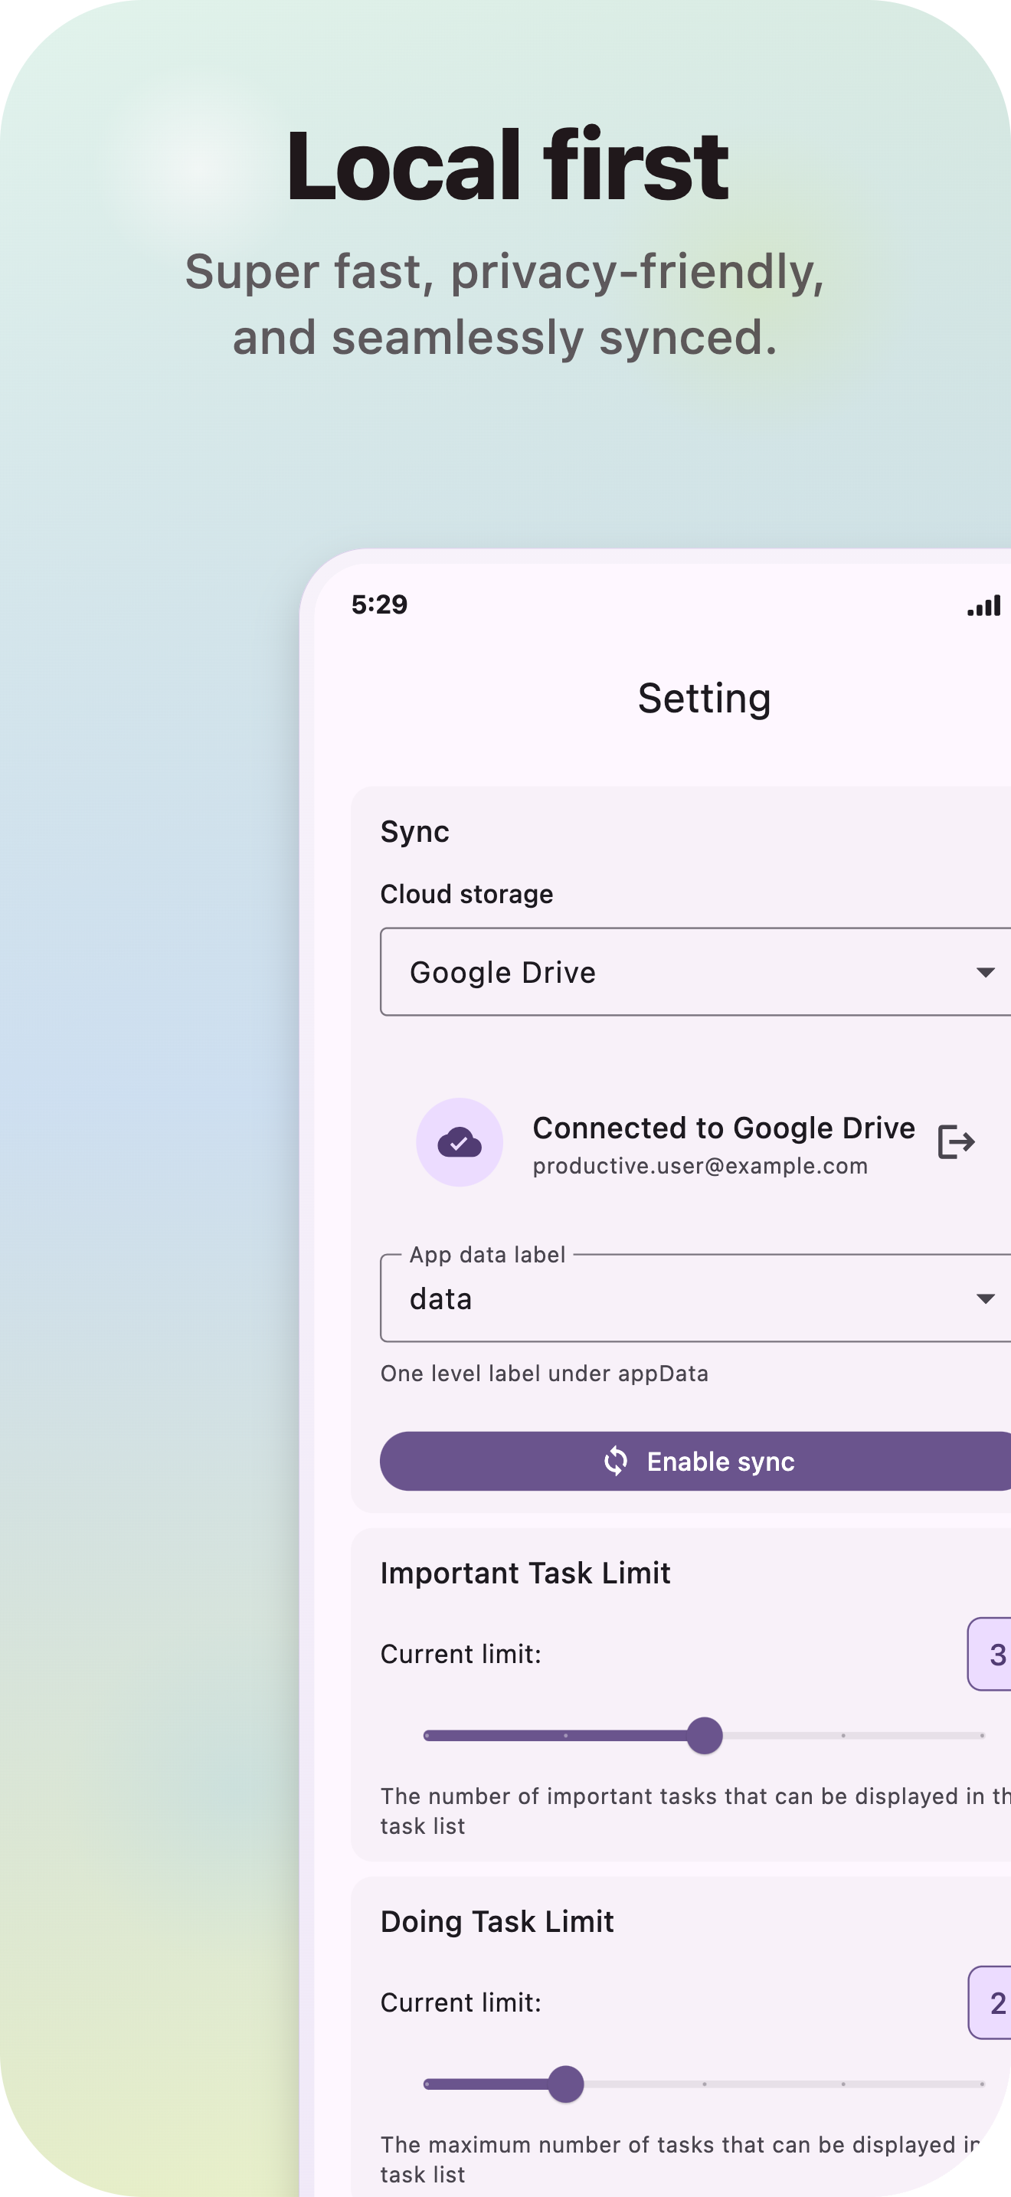Click the Cloud storage label
The width and height of the screenshot is (1011, 2197).
click(466, 894)
